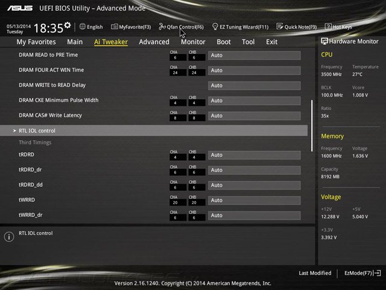386x290 pixels.
Task: Click tRDRD_dr Auto field
Action: [x=255, y=170]
